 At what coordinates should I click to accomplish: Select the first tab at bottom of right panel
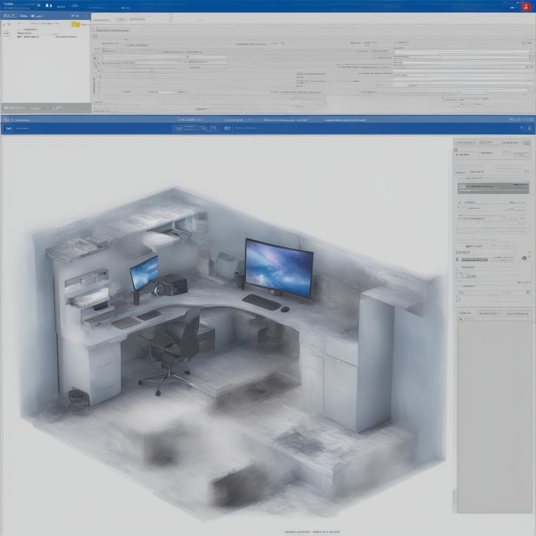[465, 313]
